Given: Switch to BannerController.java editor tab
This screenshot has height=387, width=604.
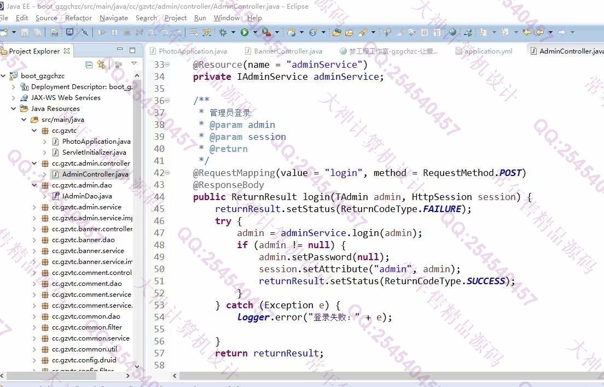Looking at the screenshot, I should pos(283,51).
